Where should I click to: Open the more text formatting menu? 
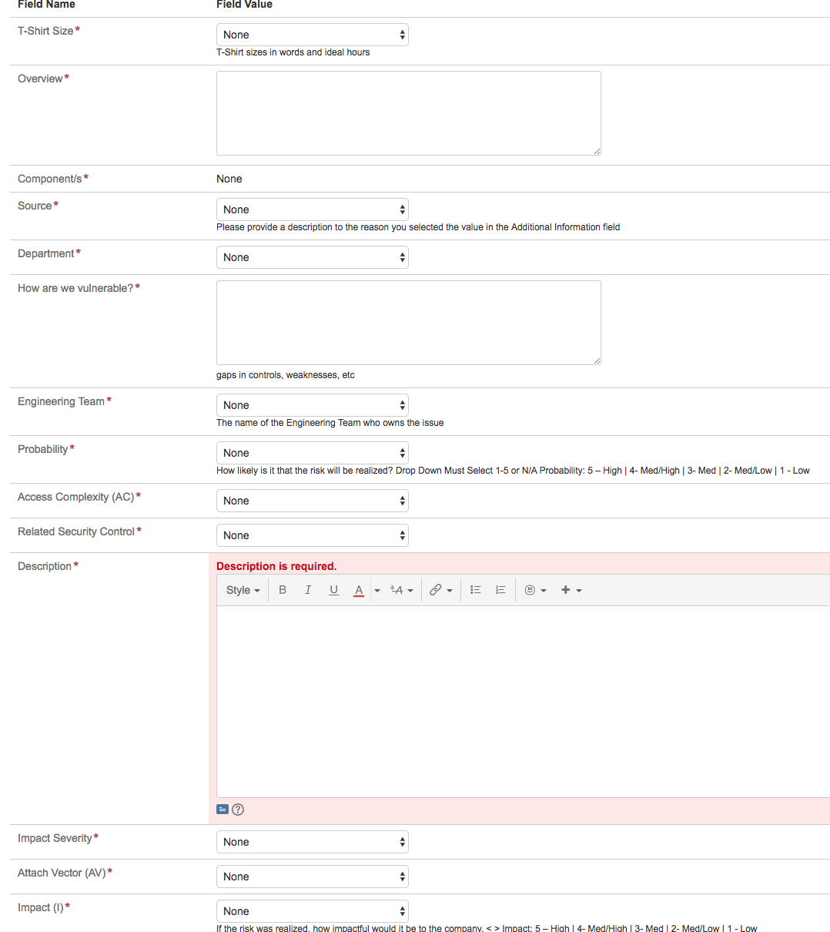coord(402,590)
